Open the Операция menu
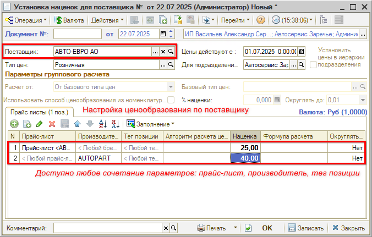372x237 pixels. pyautogui.click(x=26, y=20)
